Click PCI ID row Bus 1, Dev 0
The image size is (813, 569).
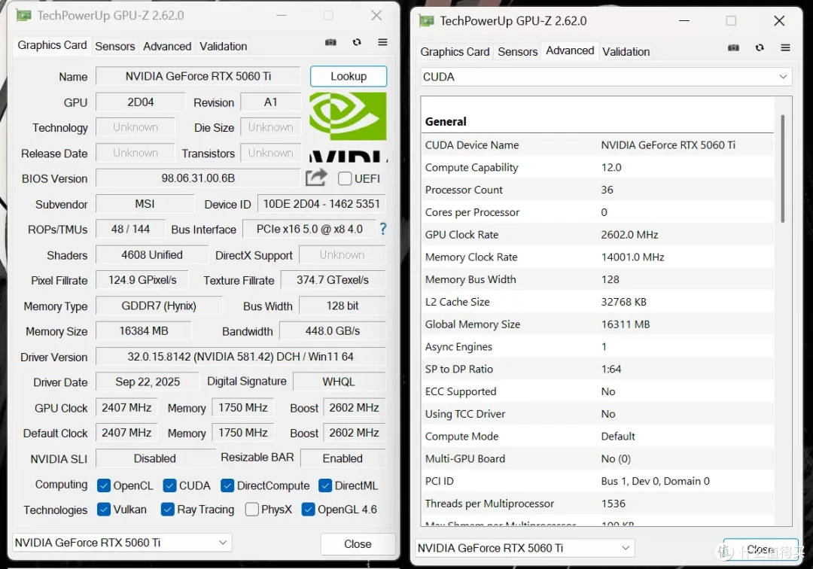tap(597, 481)
